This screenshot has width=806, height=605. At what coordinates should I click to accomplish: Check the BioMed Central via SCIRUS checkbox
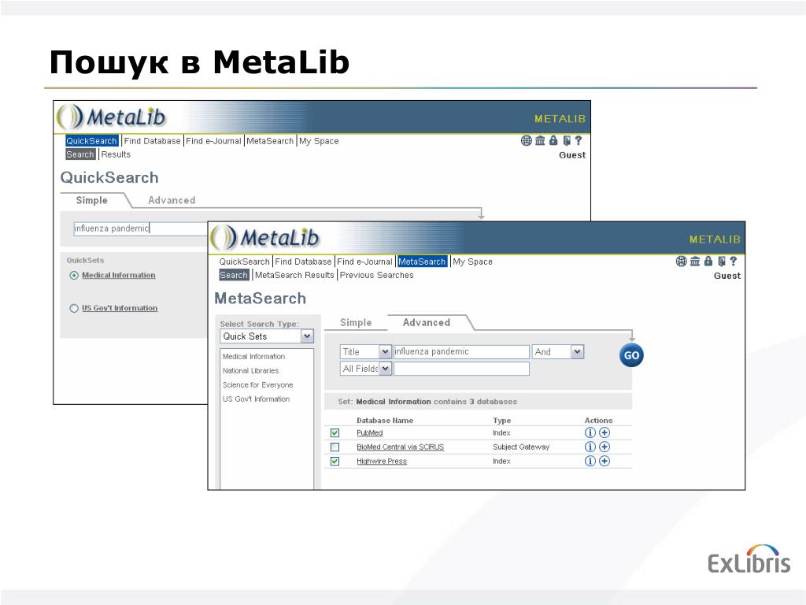tap(335, 447)
